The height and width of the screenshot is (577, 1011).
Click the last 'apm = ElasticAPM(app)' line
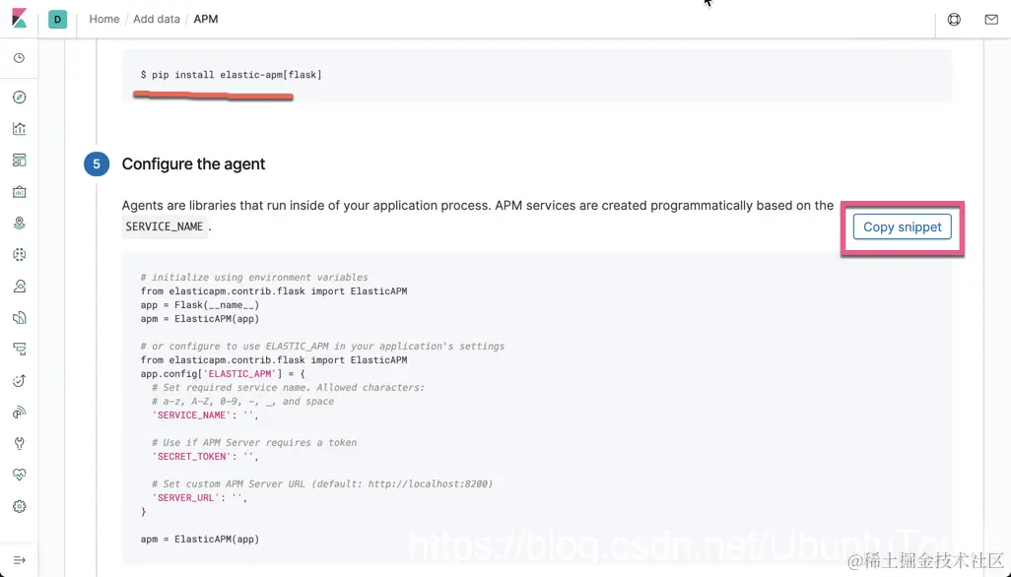(200, 539)
